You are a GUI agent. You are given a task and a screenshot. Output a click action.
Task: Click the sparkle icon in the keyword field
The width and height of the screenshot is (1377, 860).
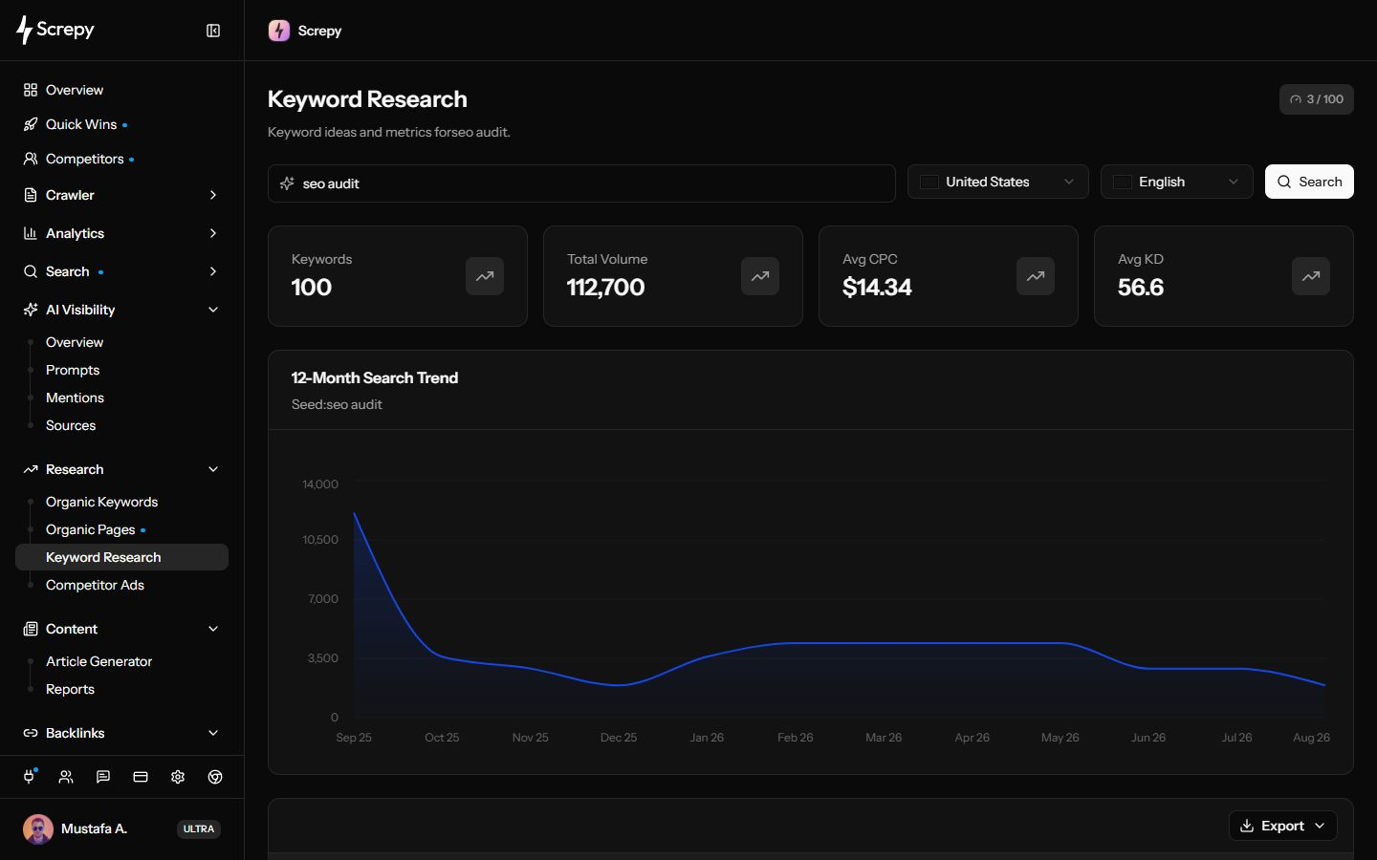pos(287,183)
